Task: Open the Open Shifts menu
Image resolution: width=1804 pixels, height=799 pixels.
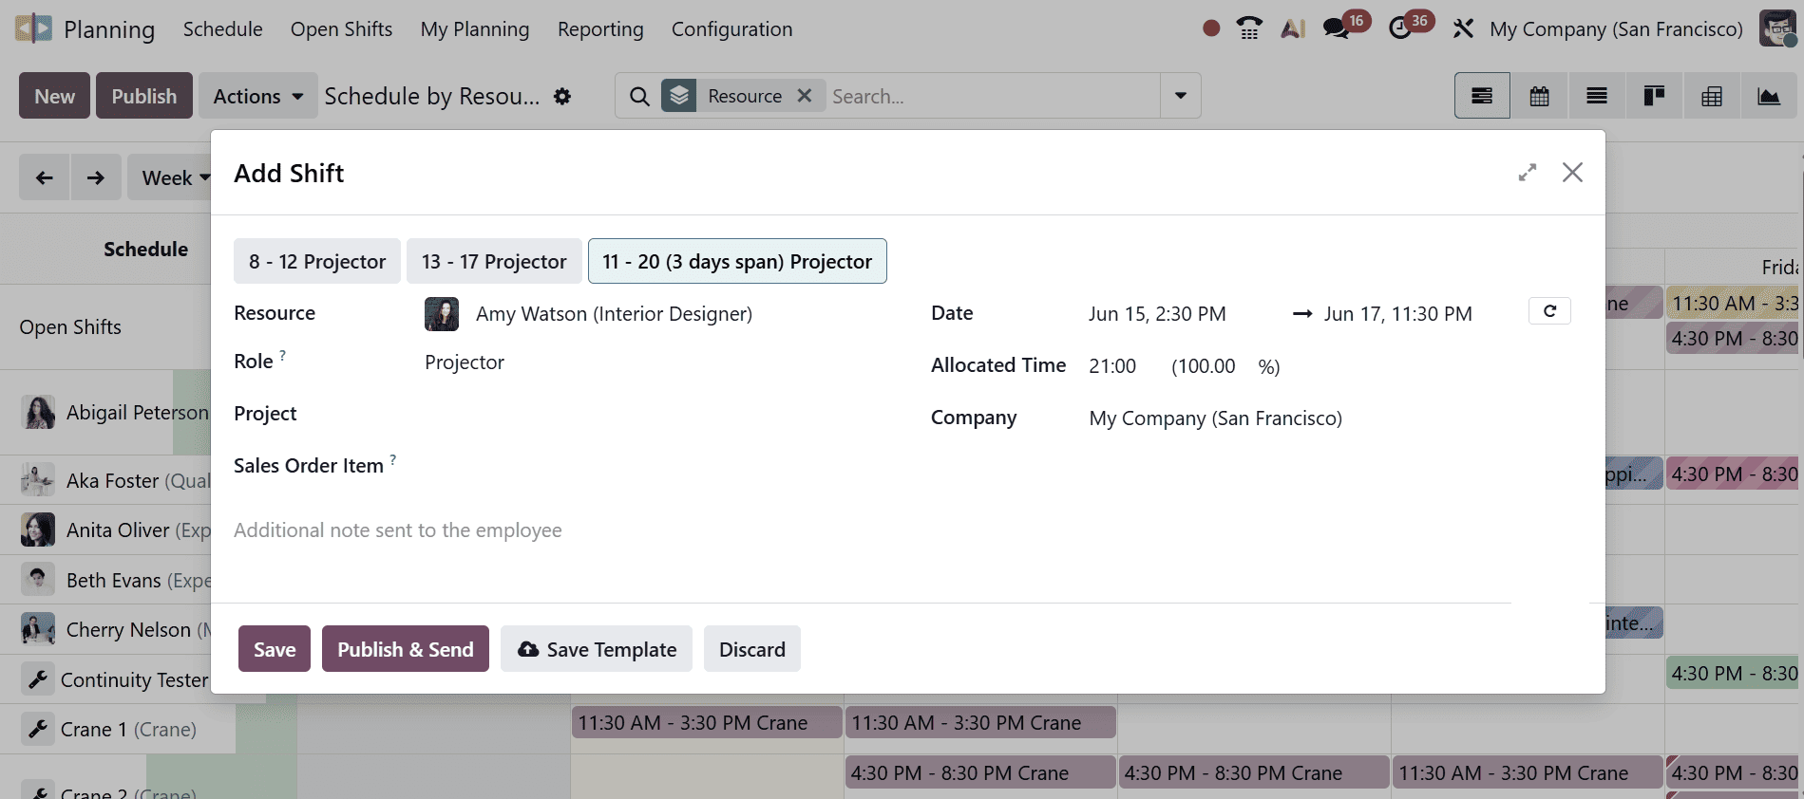Action: coord(341,28)
